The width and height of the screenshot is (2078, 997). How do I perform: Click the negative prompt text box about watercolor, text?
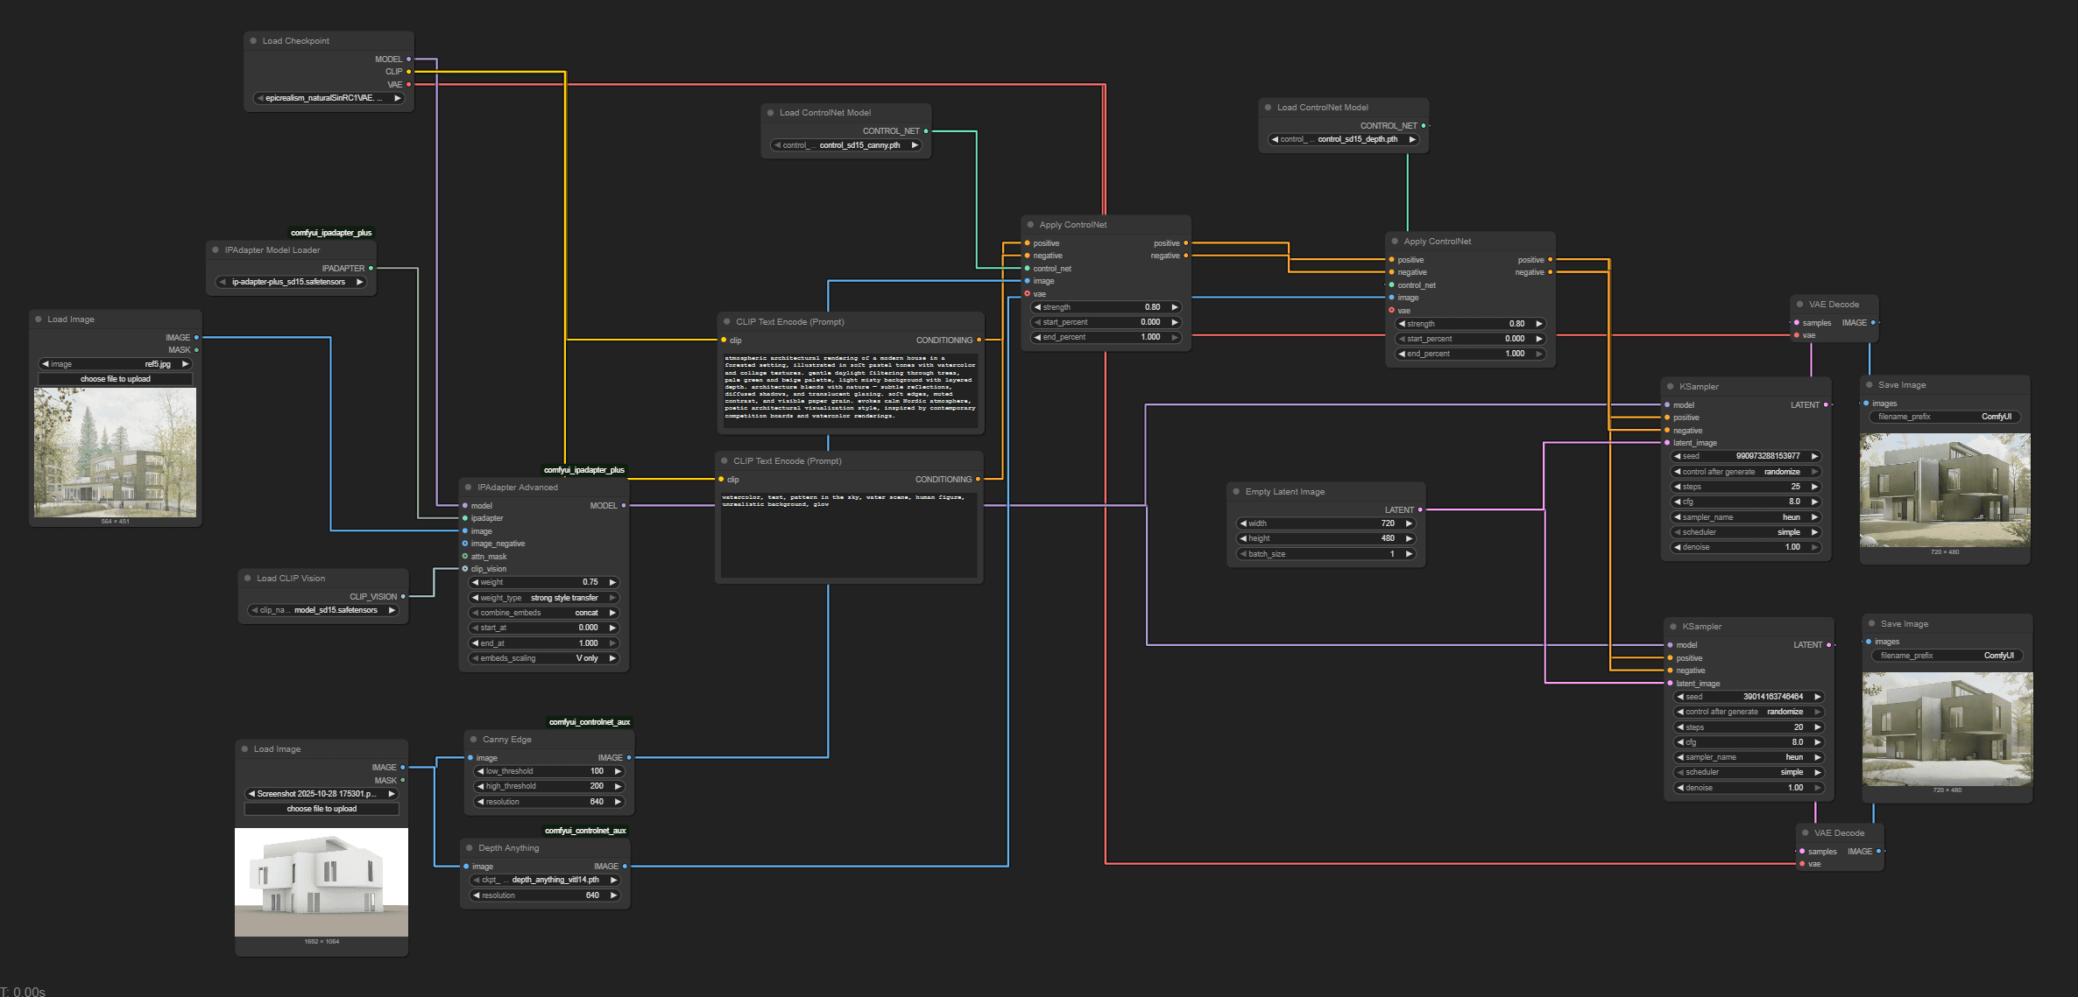pos(848,534)
